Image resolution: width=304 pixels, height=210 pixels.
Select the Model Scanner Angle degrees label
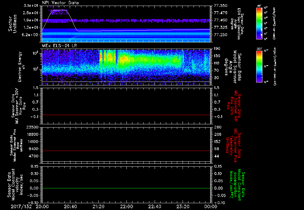click(x=233, y=67)
